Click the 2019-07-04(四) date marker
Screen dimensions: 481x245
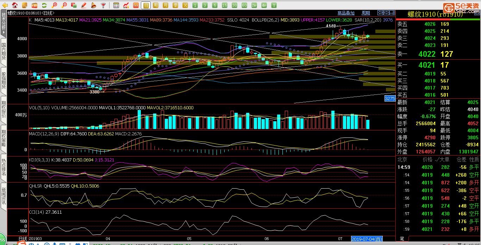pyautogui.click(x=367, y=239)
